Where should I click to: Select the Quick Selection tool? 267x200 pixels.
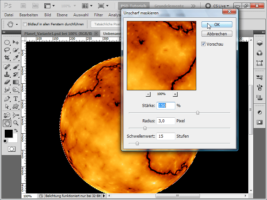(16, 50)
